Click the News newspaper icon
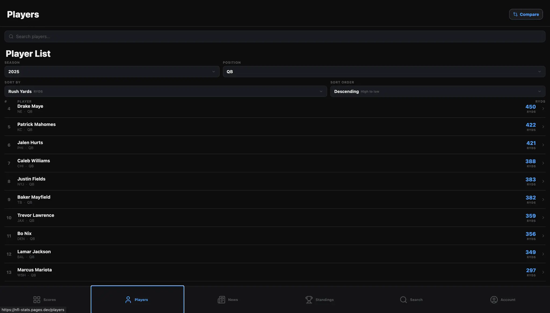This screenshot has height=313, width=550. tap(221, 300)
